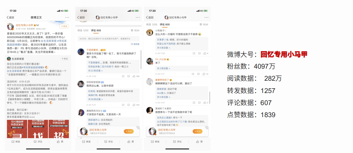This screenshot has width=353, height=153.
Task: Switch to 转发 1256 tab on middle phone
Action: coord(83,31)
